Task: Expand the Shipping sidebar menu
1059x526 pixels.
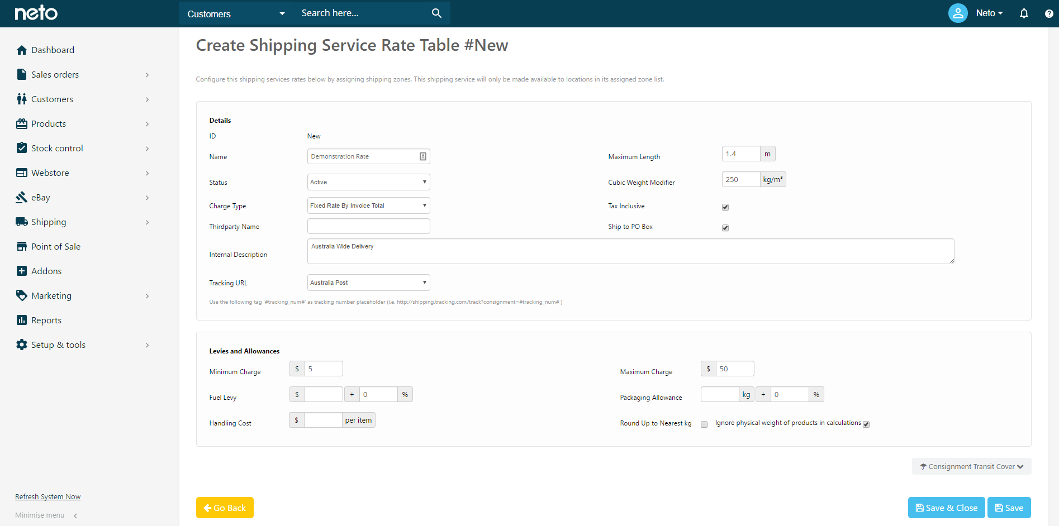Action: point(48,222)
